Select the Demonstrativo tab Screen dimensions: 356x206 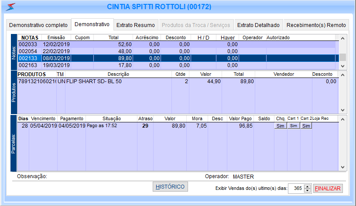click(92, 24)
